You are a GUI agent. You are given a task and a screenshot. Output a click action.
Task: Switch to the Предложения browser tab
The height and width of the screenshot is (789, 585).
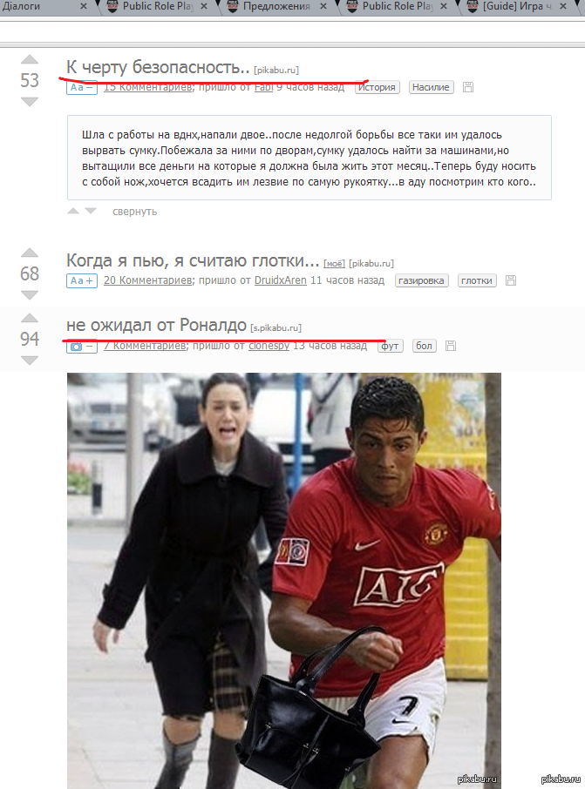coord(276,7)
